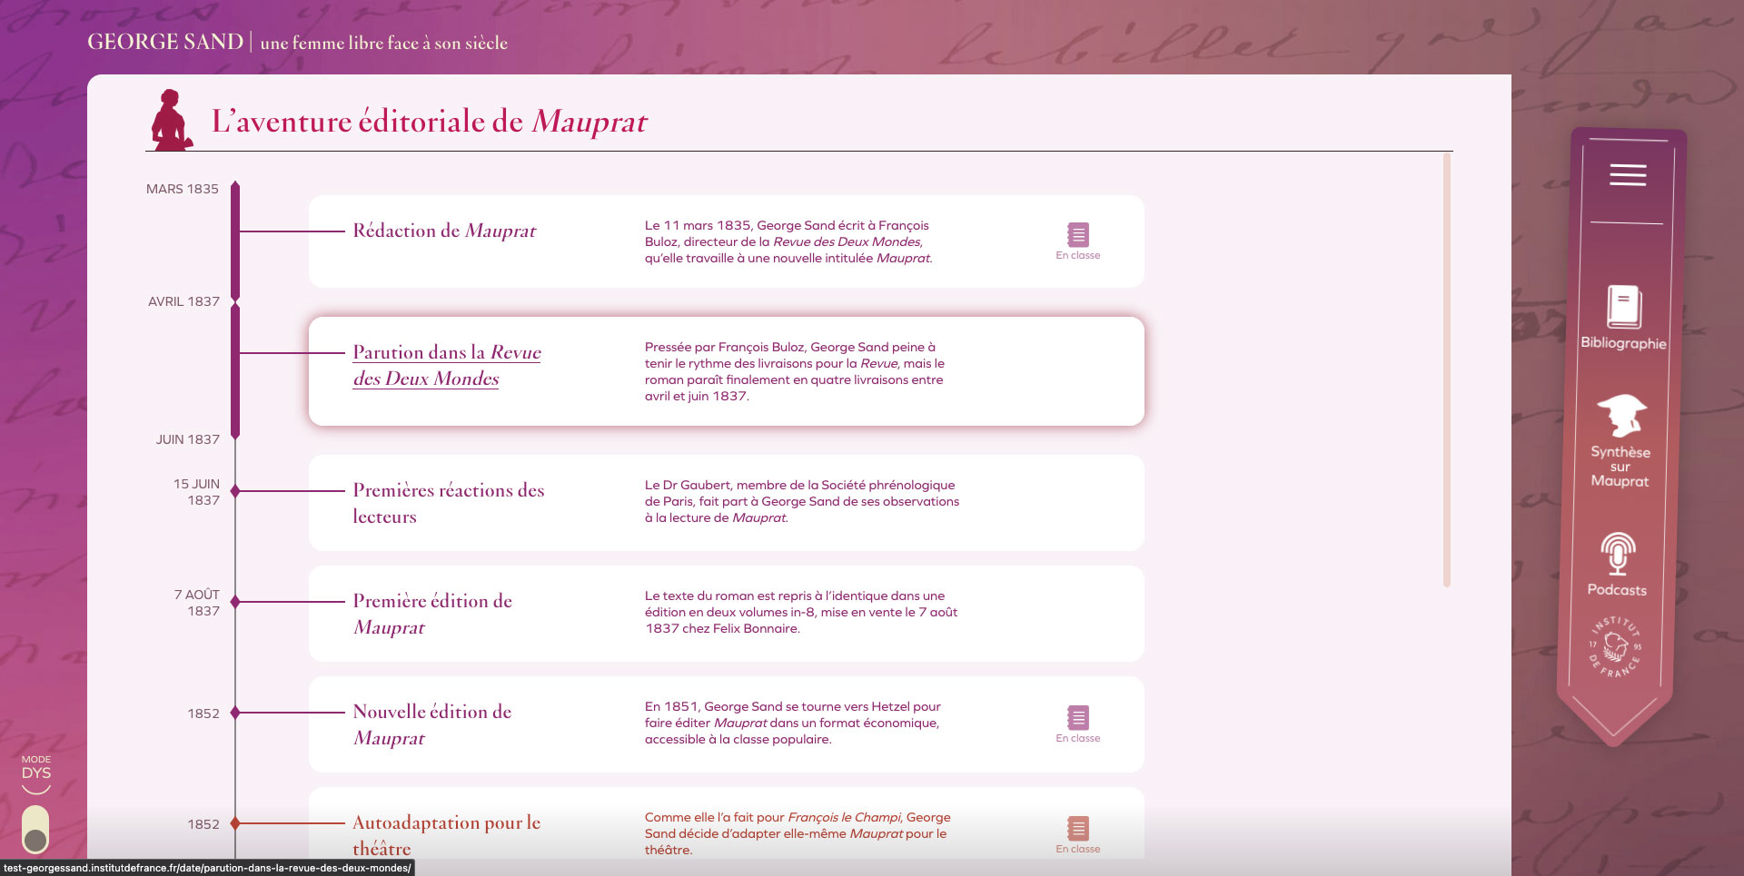Click En classe icon for Autoadaptation pour le théâtre
Screen dimensions: 1744x876
pos(1077,829)
